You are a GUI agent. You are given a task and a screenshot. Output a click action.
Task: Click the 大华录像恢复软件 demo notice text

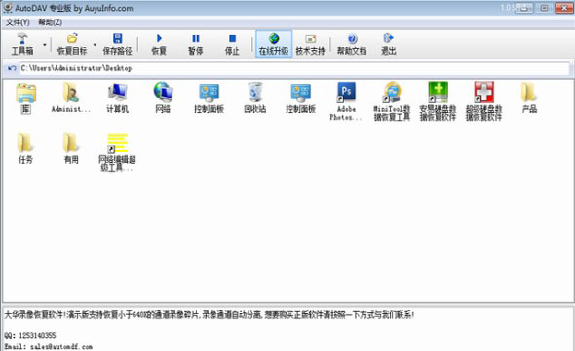pyautogui.click(x=209, y=315)
